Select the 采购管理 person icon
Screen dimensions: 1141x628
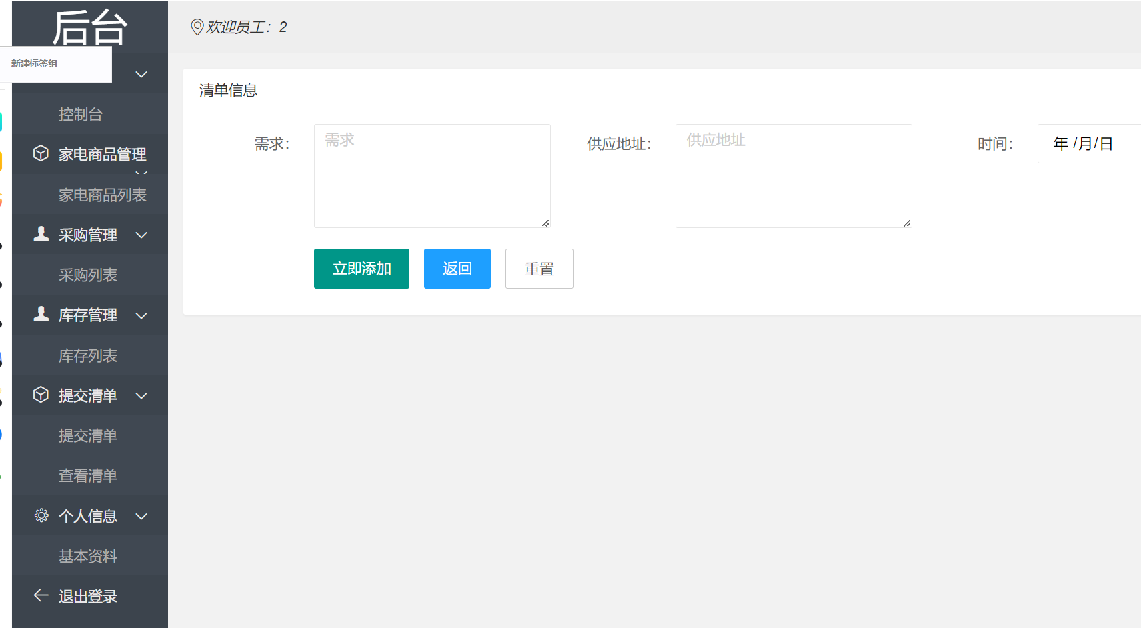41,233
